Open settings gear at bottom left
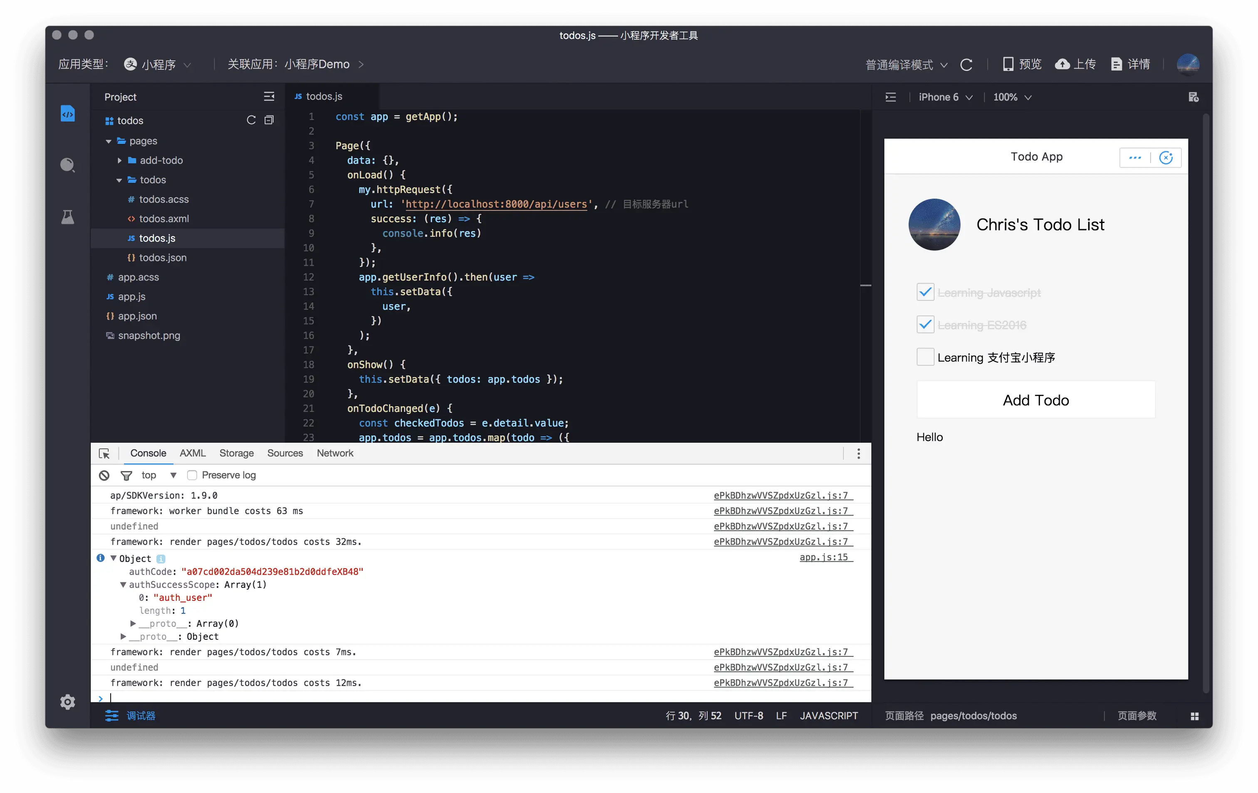1258x793 pixels. pos(67,701)
